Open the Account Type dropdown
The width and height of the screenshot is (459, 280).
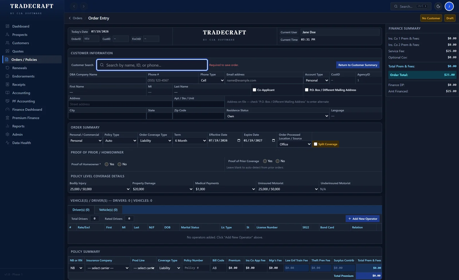(317, 80)
